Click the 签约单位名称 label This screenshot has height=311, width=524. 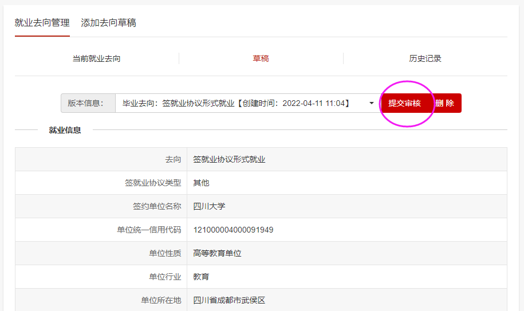point(157,206)
